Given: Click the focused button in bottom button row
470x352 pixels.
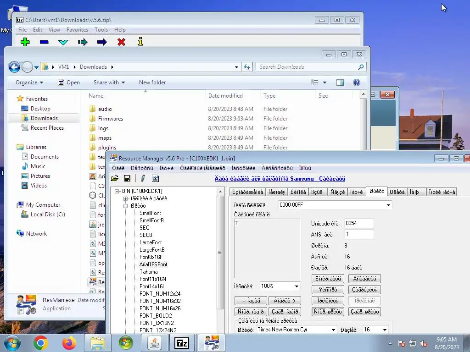Looking at the screenshot, I should [x=328, y=312].
